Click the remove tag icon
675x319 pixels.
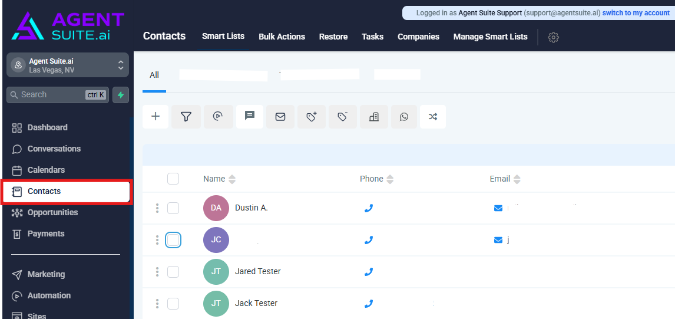coord(343,116)
